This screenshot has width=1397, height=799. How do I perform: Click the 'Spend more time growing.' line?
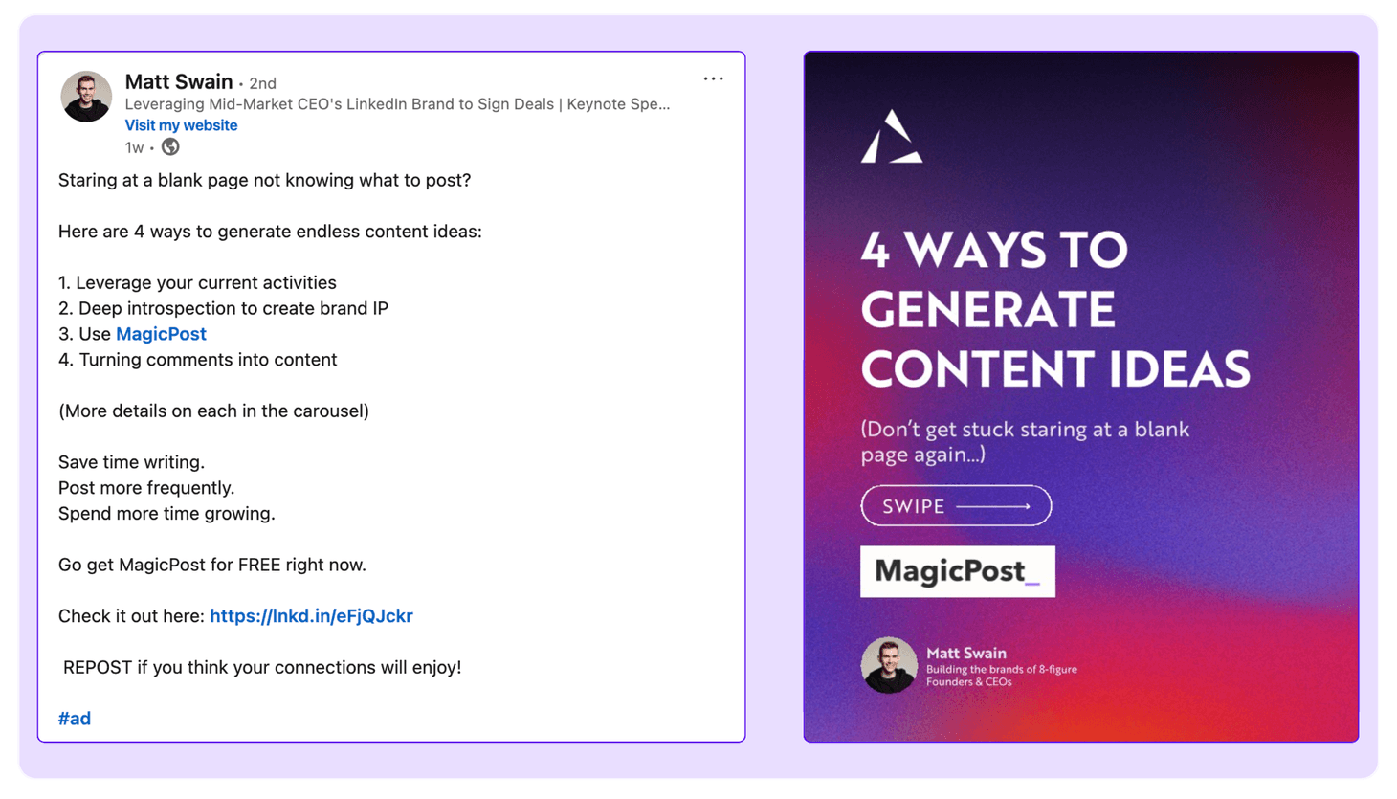coord(166,514)
